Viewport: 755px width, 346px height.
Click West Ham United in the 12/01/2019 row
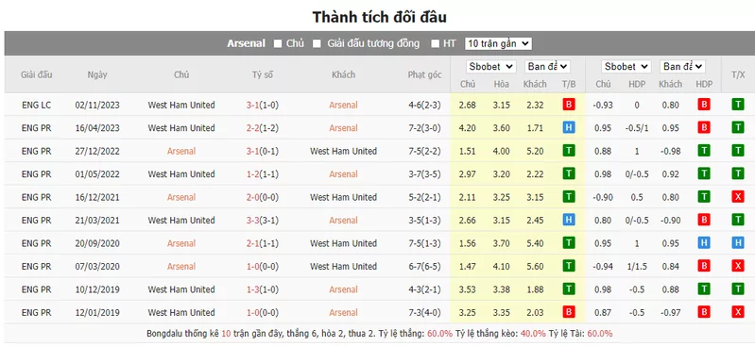[x=181, y=312]
